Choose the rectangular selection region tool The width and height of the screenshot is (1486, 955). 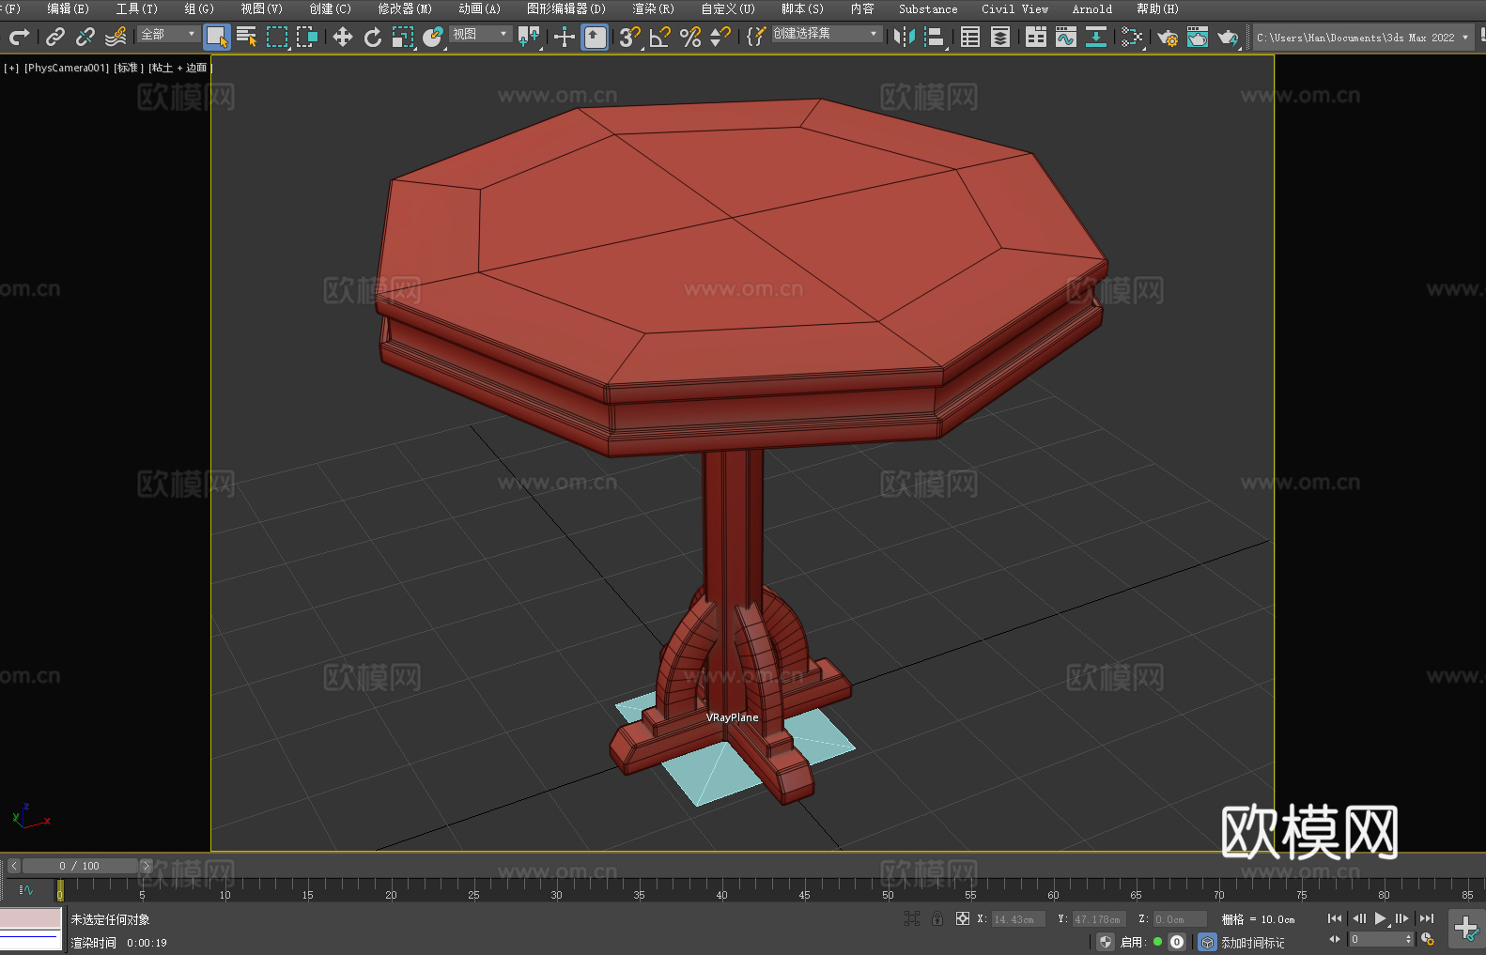(277, 37)
